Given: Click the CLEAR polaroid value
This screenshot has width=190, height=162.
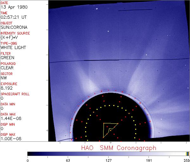Looking at the screenshot, I should click(7, 68).
